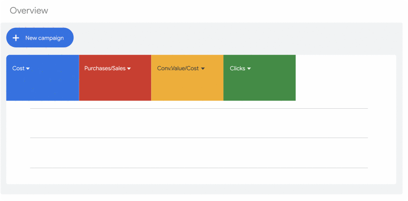Choose the Clicks metric label

237,68
